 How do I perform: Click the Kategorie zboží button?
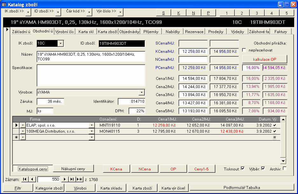pyautogui.click(x=49, y=188)
